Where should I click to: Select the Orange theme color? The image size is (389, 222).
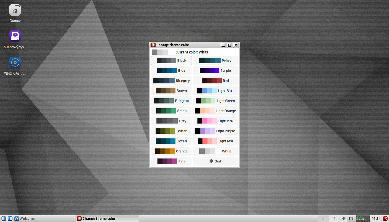click(171, 151)
